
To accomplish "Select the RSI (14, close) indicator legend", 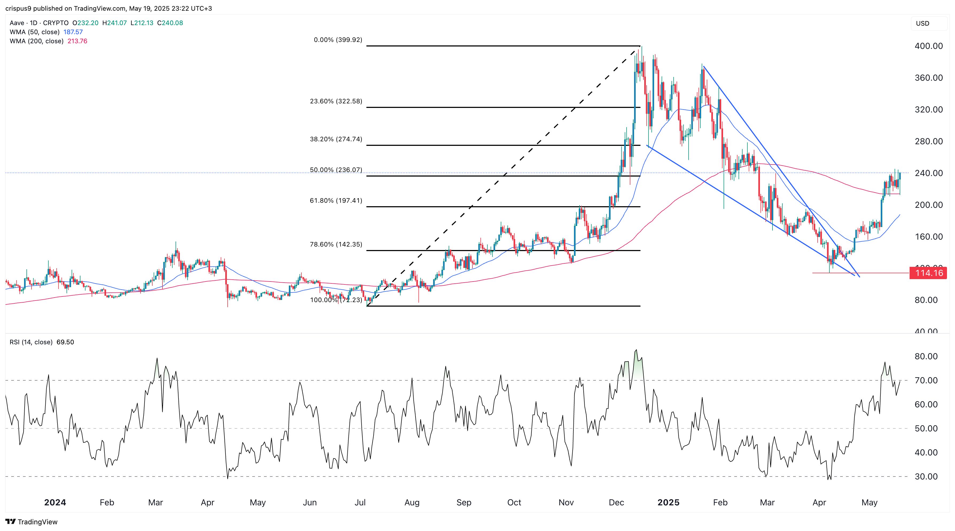I will [x=31, y=342].
